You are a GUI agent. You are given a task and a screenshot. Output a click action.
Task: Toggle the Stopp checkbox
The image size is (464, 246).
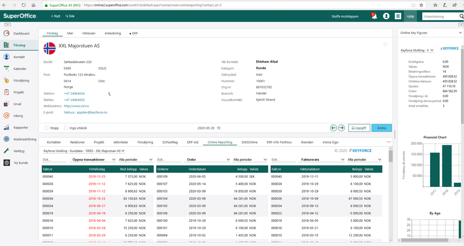click(46, 128)
